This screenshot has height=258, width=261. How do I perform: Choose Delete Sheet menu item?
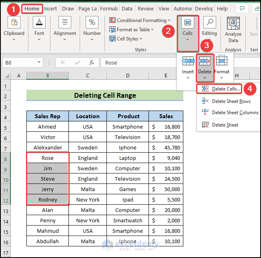(x=228, y=125)
